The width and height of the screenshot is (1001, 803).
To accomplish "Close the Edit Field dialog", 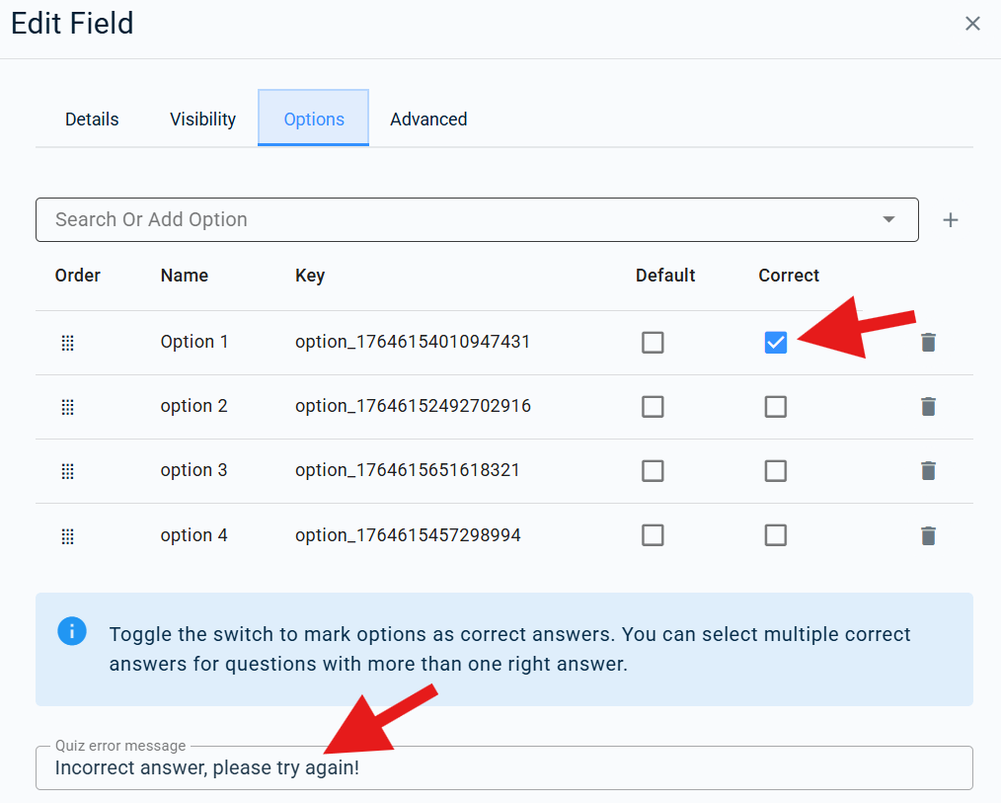I will point(972,24).
